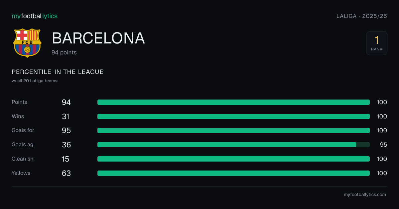The width and height of the screenshot is (399, 209).
Task: Select the Goals for progress bar
Action: (233, 130)
